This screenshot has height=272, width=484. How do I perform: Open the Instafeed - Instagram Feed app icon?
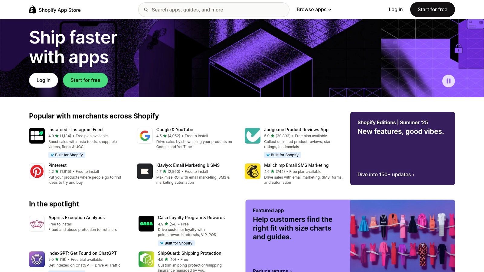37,135
